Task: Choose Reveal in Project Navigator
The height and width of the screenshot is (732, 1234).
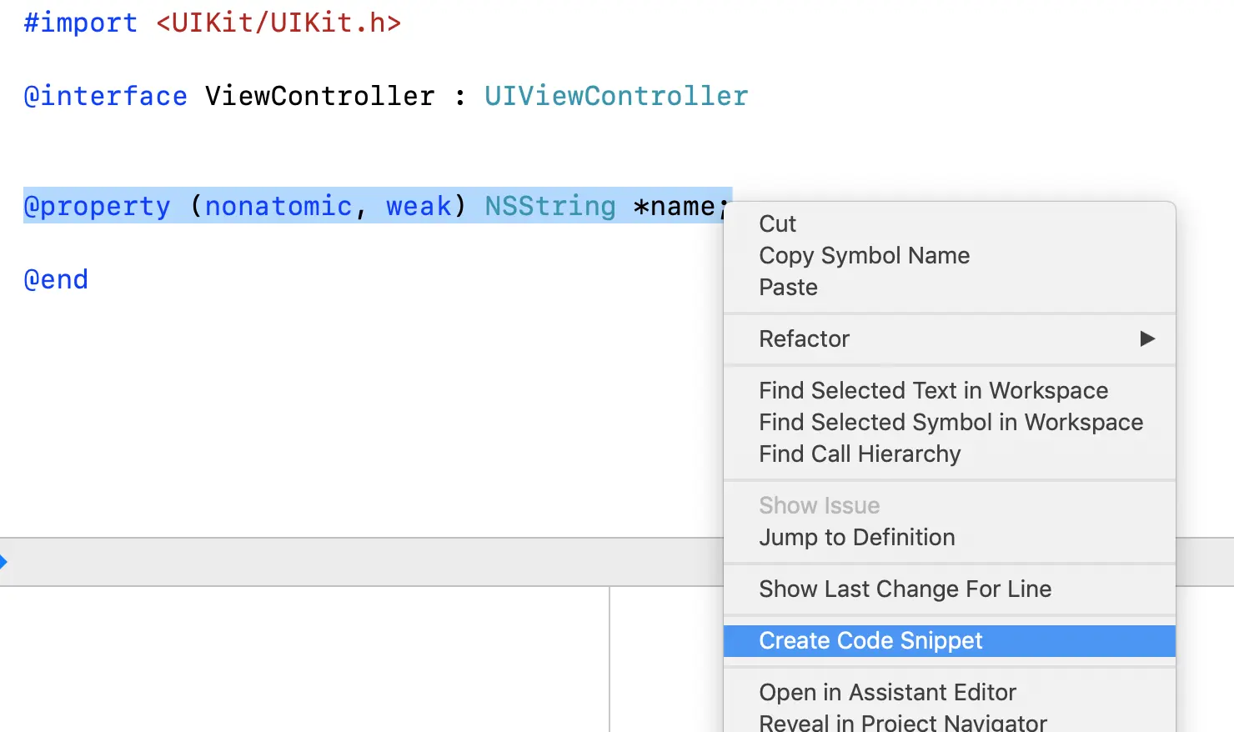Action: point(902,722)
